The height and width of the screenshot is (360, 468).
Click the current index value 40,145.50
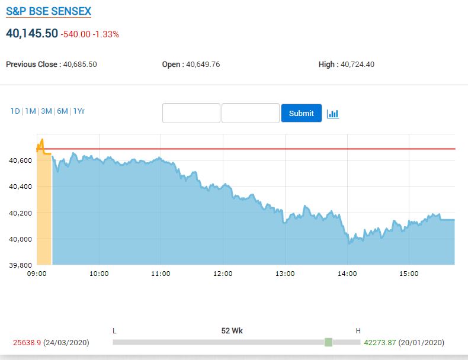[x=32, y=34]
